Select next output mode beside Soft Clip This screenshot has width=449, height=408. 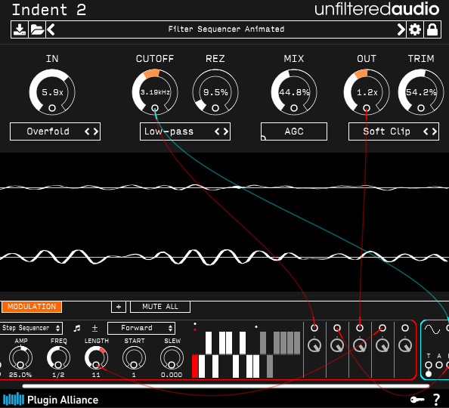[x=435, y=131]
